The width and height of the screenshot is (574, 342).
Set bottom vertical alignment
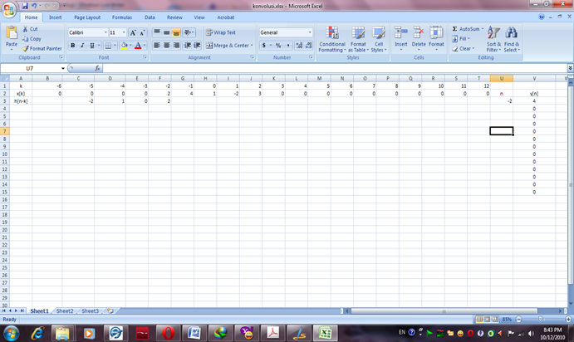(176, 32)
